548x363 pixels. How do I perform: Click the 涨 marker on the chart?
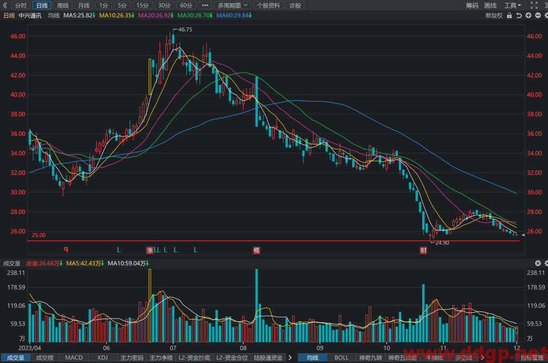(150, 250)
